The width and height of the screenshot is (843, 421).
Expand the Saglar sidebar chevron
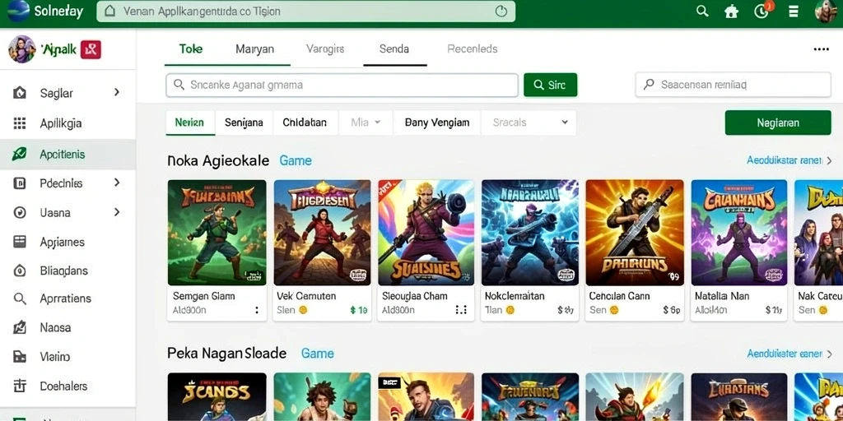[x=117, y=92]
